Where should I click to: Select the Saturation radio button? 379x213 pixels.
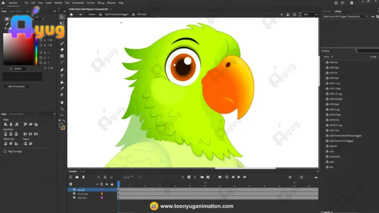tap(41, 40)
